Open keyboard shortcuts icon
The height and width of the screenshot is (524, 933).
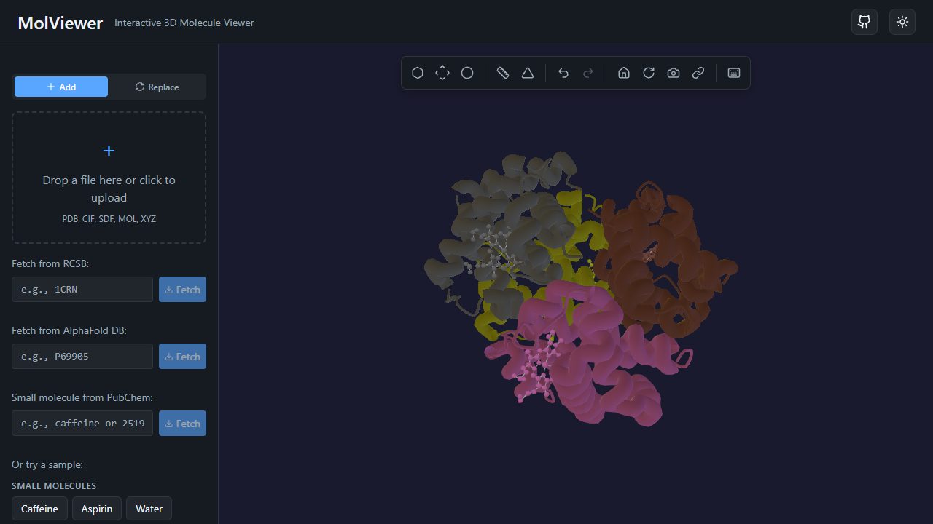click(x=734, y=73)
